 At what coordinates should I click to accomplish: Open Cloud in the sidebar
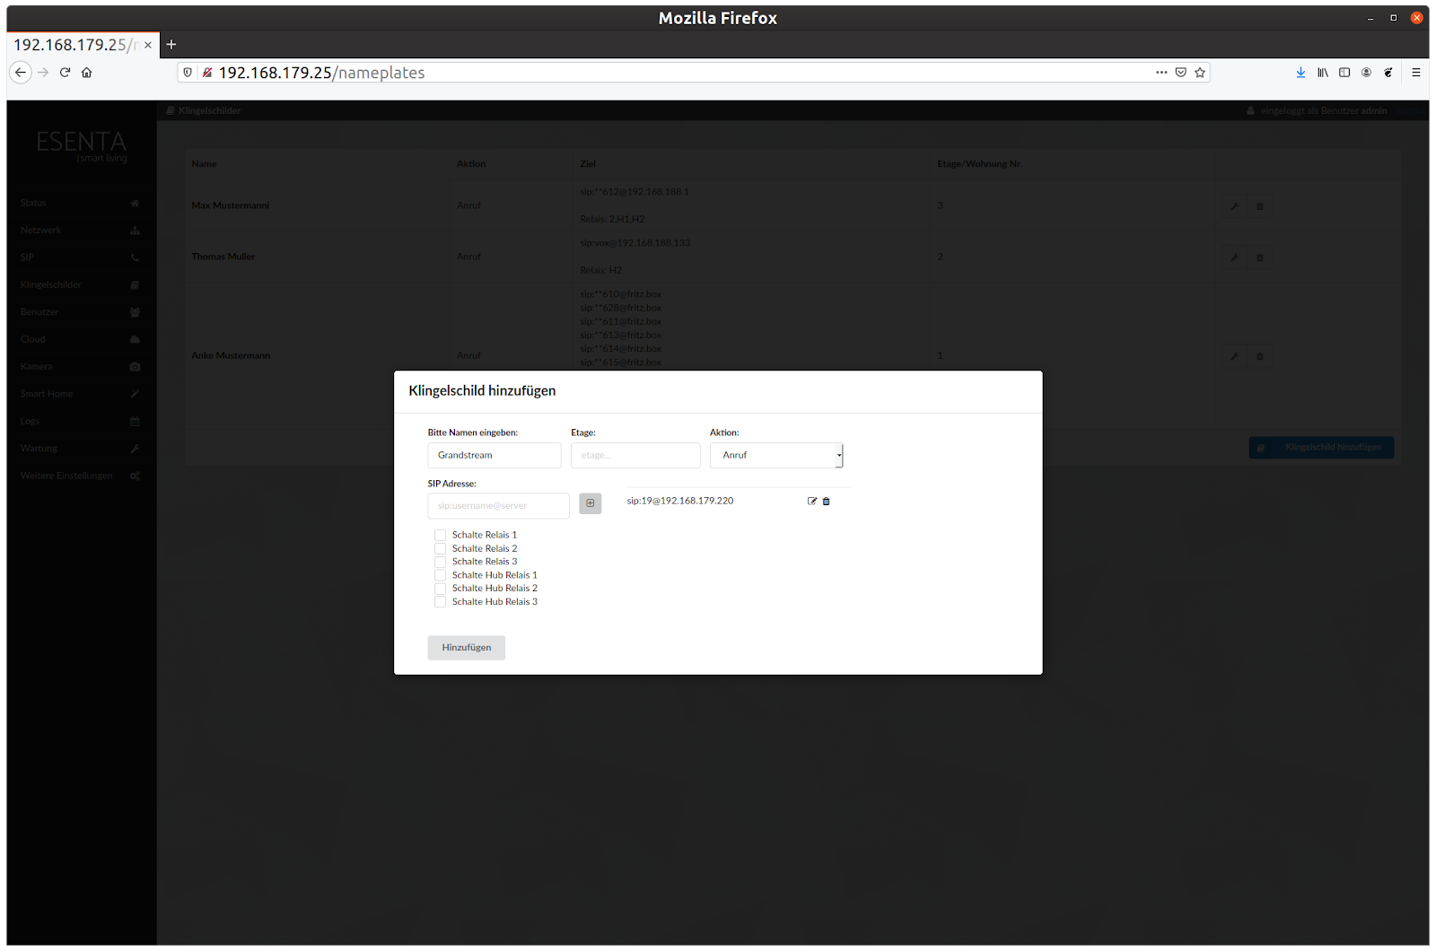(79, 339)
